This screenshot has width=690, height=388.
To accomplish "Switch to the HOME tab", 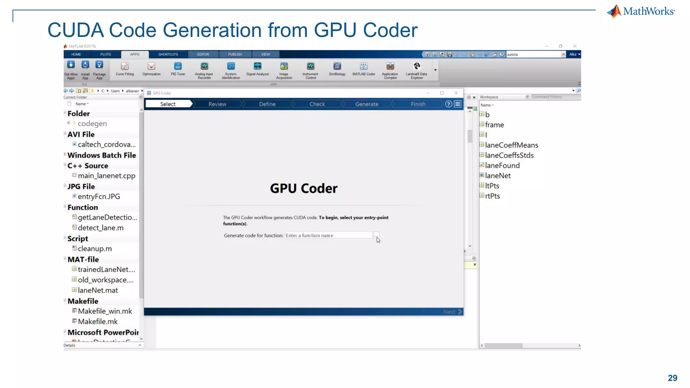I will (76, 54).
